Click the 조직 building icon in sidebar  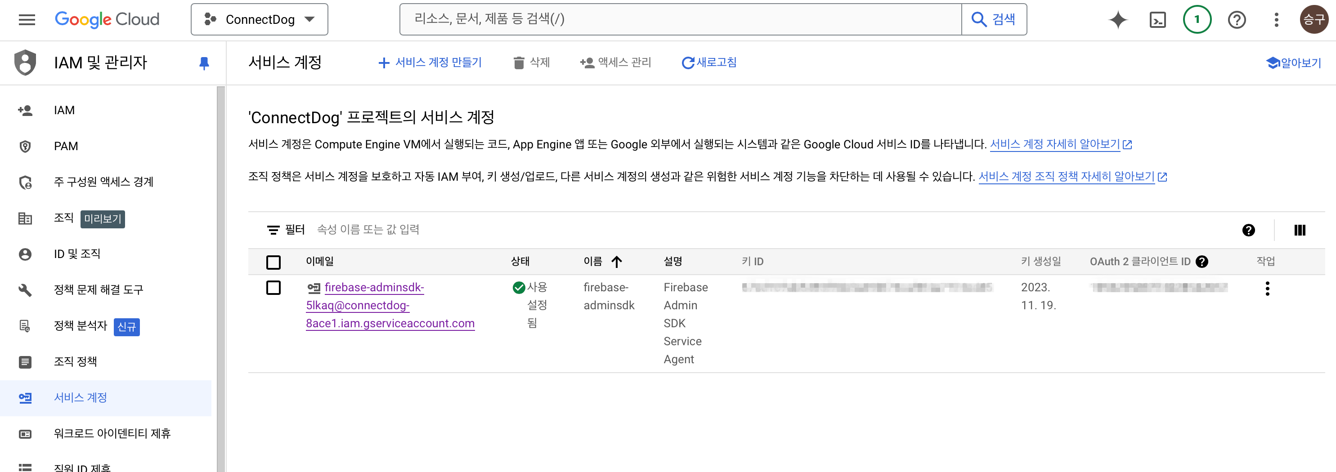click(x=25, y=218)
